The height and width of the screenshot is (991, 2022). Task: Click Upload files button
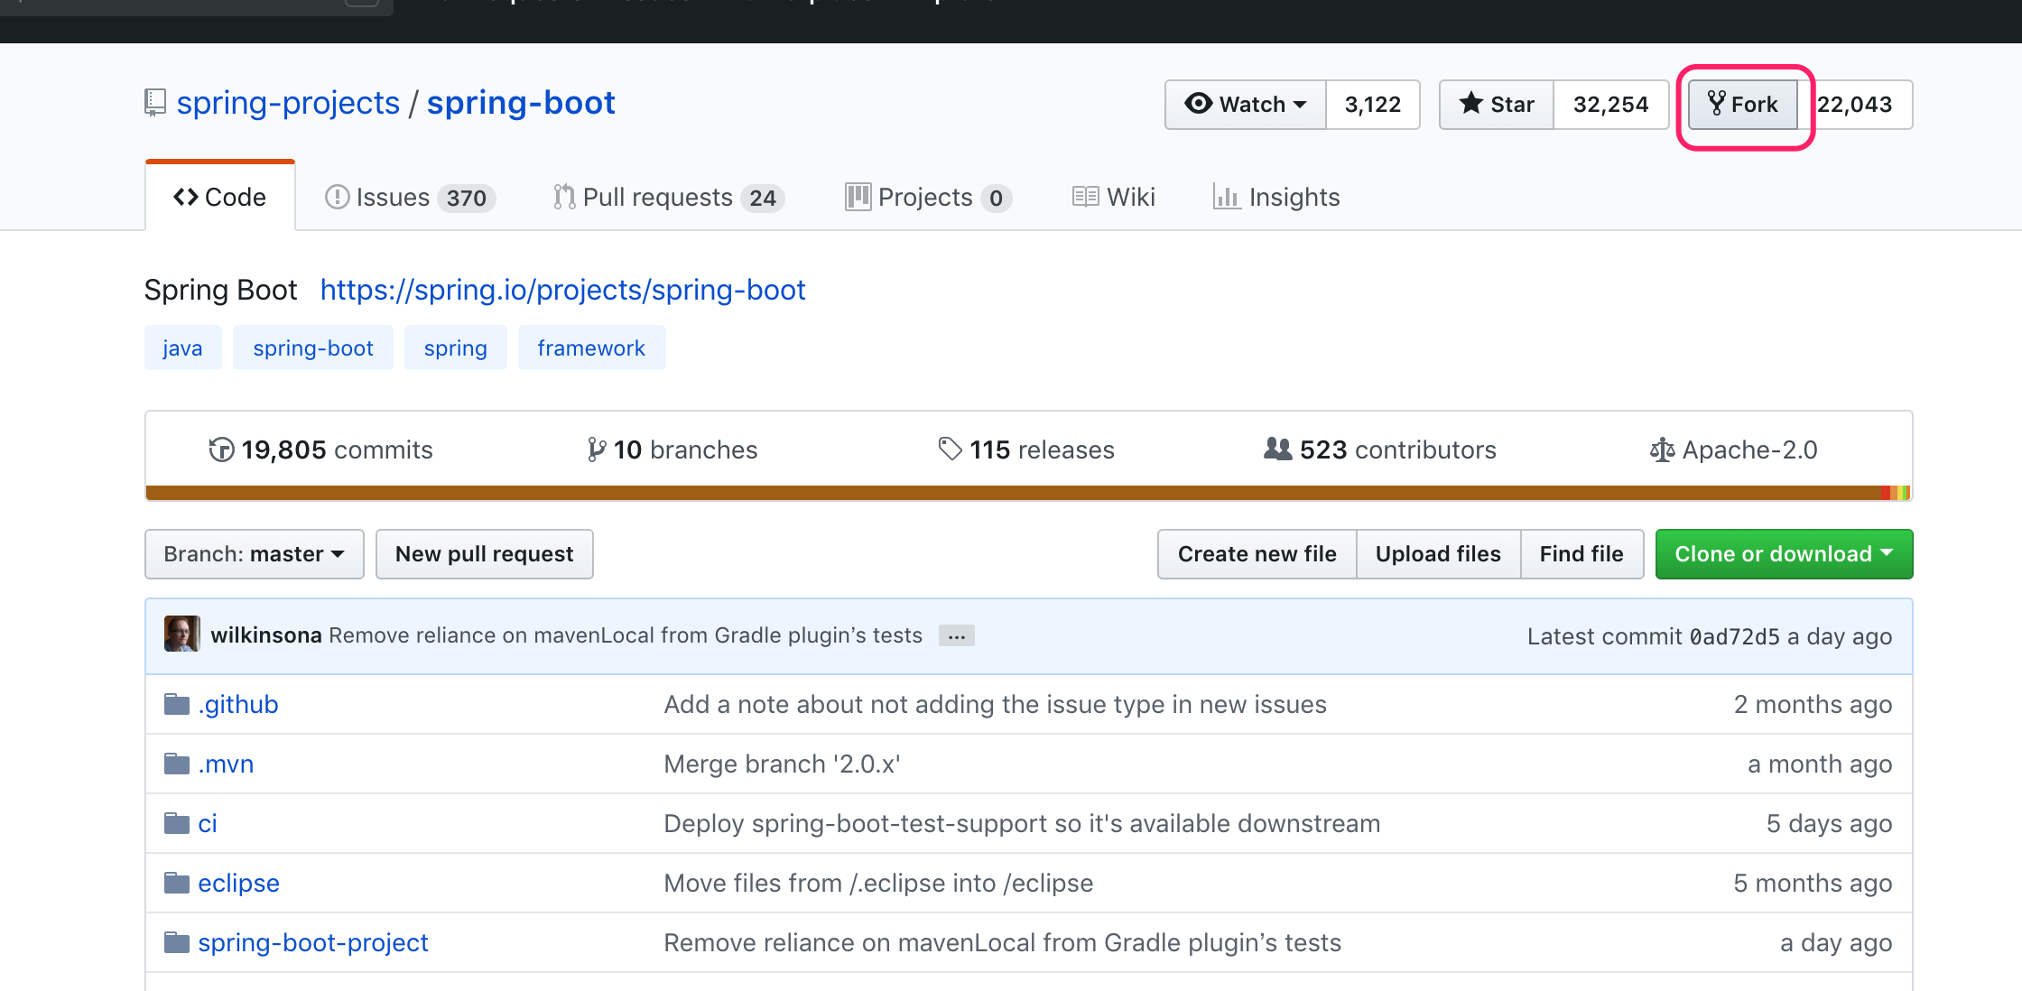click(1438, 554)
